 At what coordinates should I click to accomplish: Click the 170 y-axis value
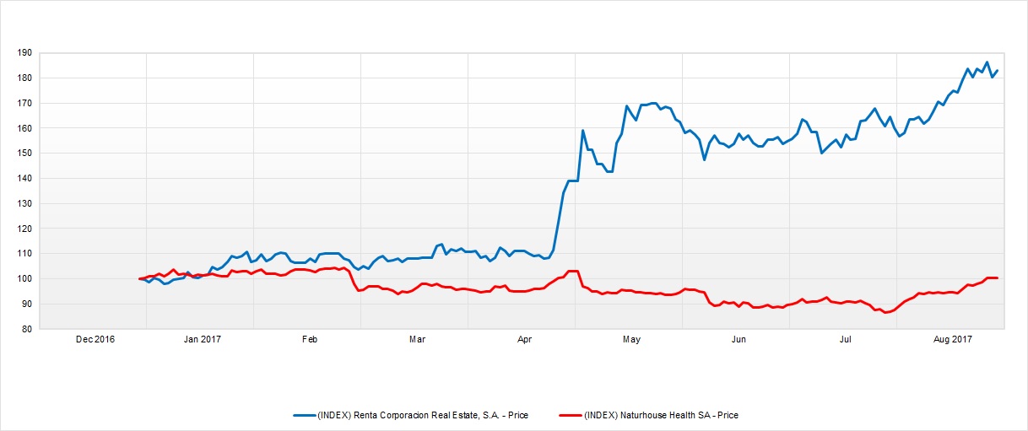[x=24, y=103]
